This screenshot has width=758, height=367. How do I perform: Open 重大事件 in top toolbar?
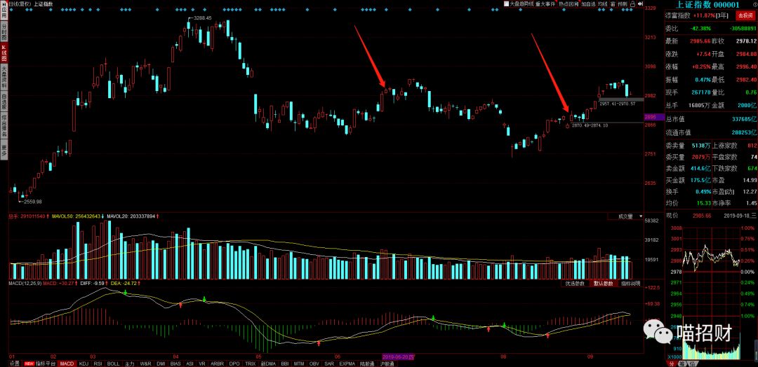coord(545,4)
